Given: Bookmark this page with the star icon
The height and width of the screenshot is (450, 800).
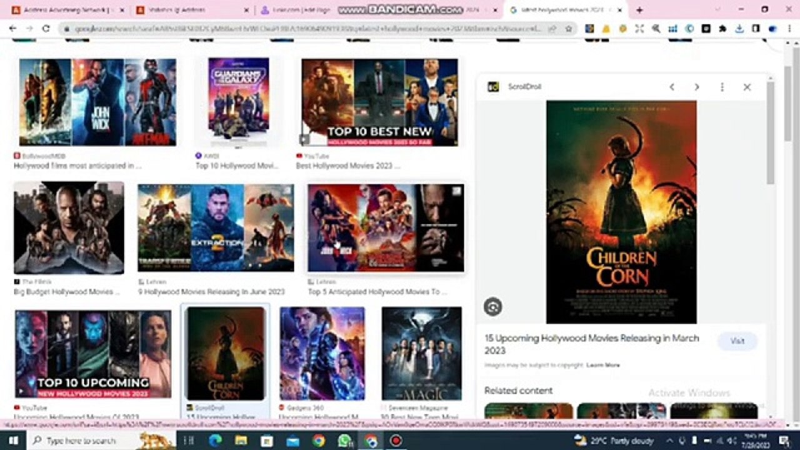Looking at the screenshot, I should pyautogui.click(x=569, y=29).
